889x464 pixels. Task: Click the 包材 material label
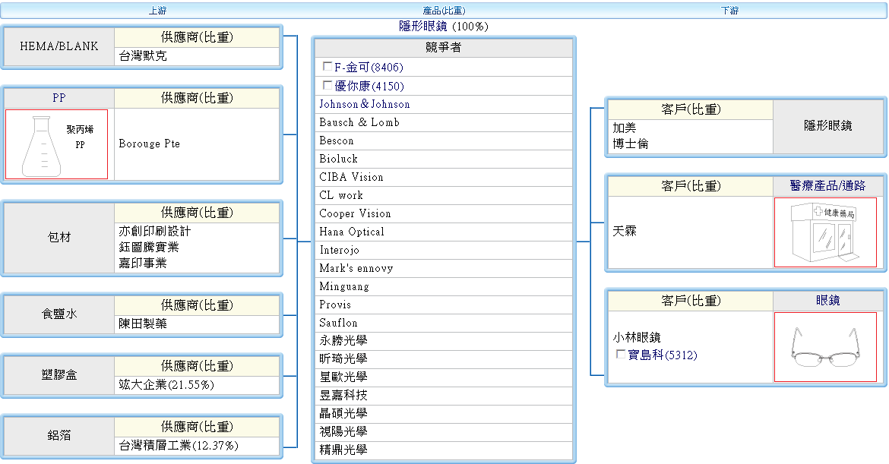coord(59,238)
